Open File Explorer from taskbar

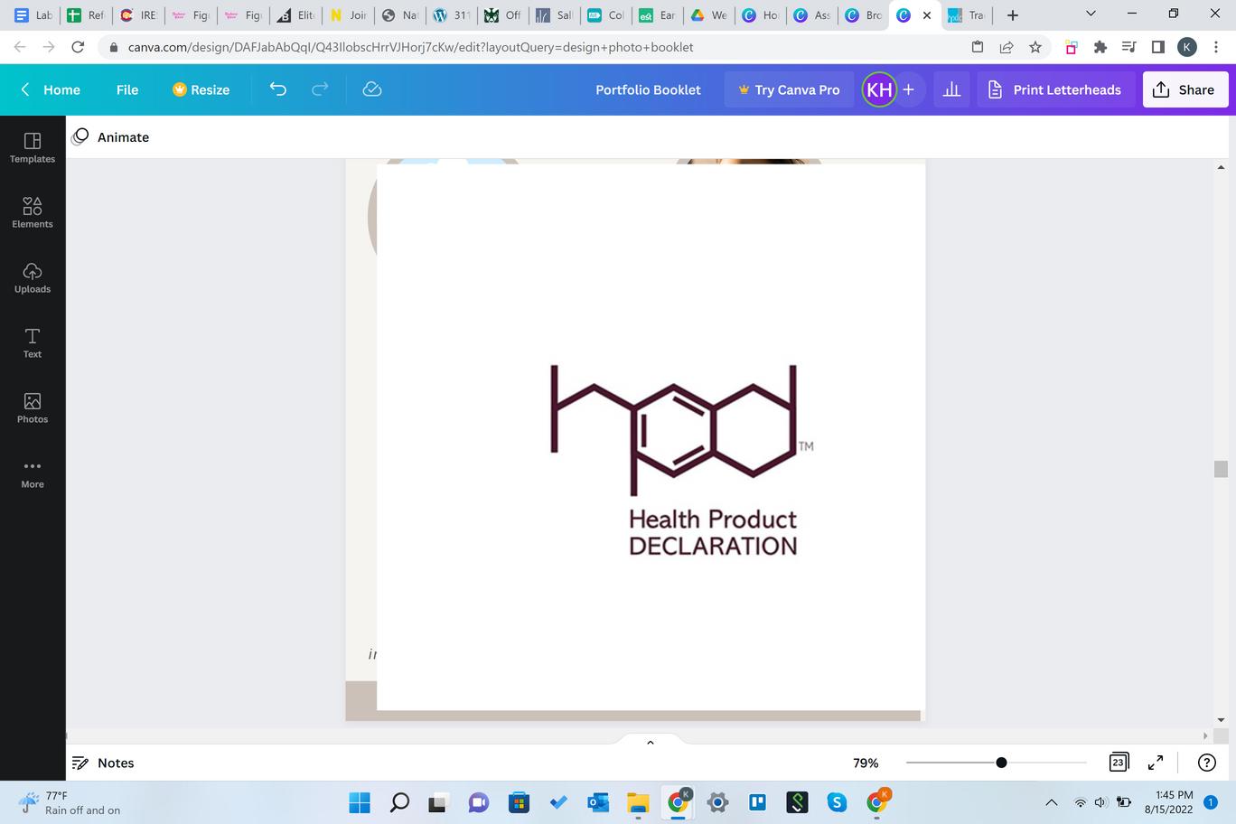click(638, 802)
